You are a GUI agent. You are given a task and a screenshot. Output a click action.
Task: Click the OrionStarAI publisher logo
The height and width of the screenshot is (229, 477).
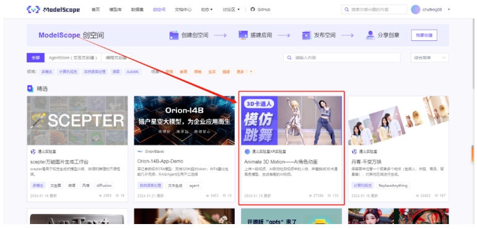tap(140, 152)
